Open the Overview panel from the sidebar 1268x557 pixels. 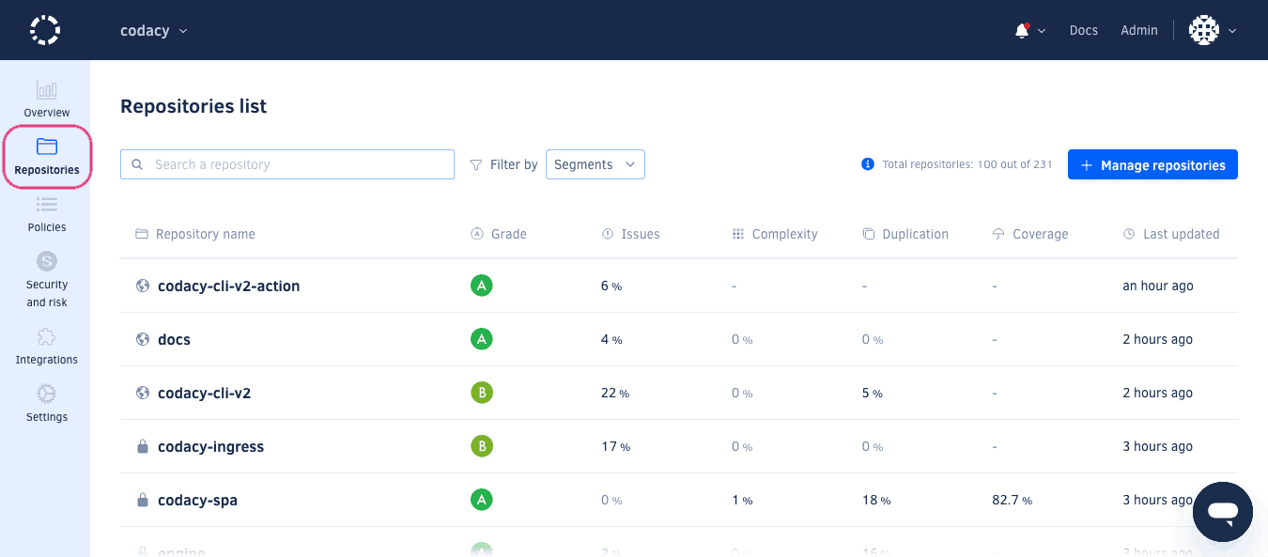click(46, 98)
